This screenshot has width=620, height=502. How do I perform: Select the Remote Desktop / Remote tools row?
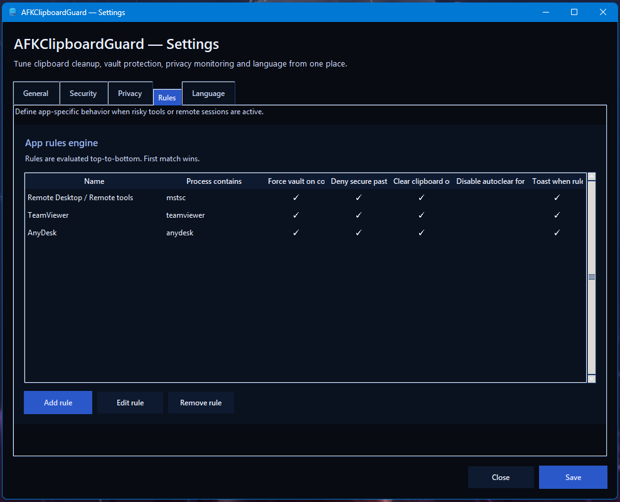click(x=80, y=198)
